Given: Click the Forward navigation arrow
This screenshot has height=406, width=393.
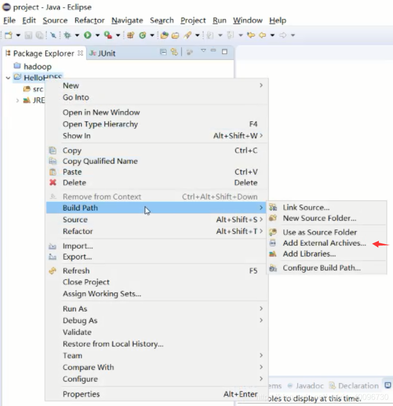Looking at the screenshot, I should pyautogui.click(x=283, y=35).
